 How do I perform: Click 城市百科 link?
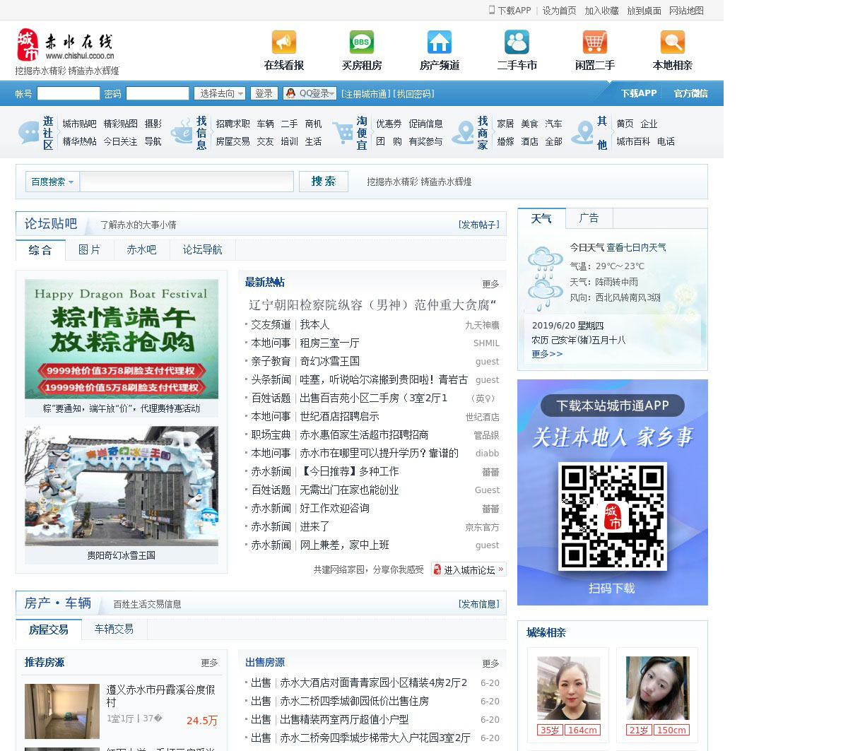click(633, 141)
